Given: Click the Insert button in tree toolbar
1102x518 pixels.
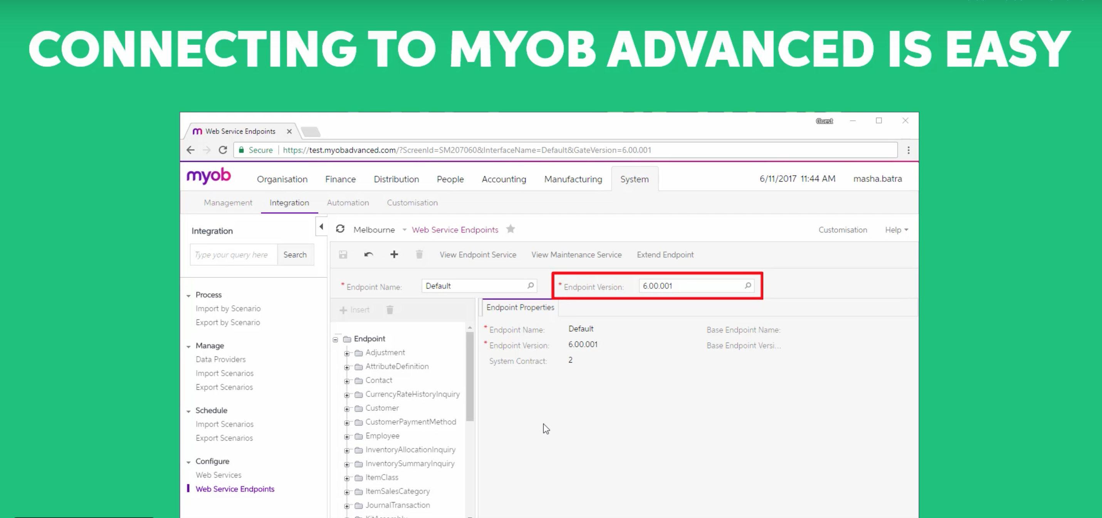Looking at the screenshot, I should point(354,310).
